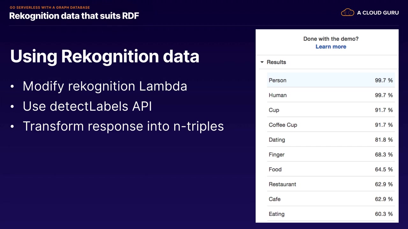Select the Dating result row
This screenshot has width=408, height=229.
click(331, 140)
